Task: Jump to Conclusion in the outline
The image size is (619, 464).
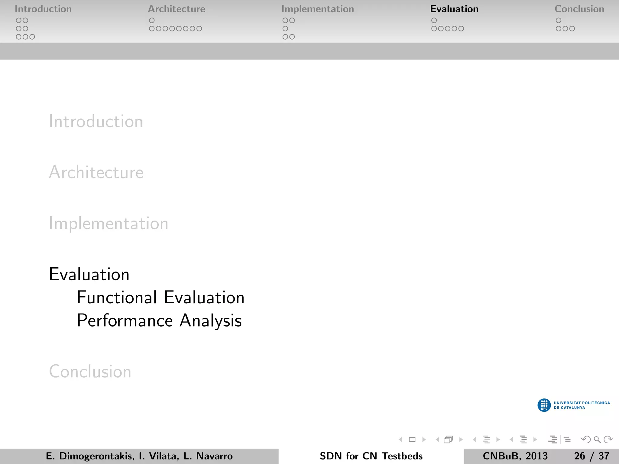Action: point(90,371)
